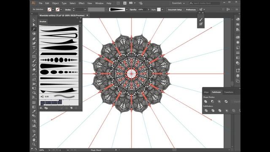The image size is (270, 152).
Task: Pick the Blend tool
Action: click(x=34, y=116)
